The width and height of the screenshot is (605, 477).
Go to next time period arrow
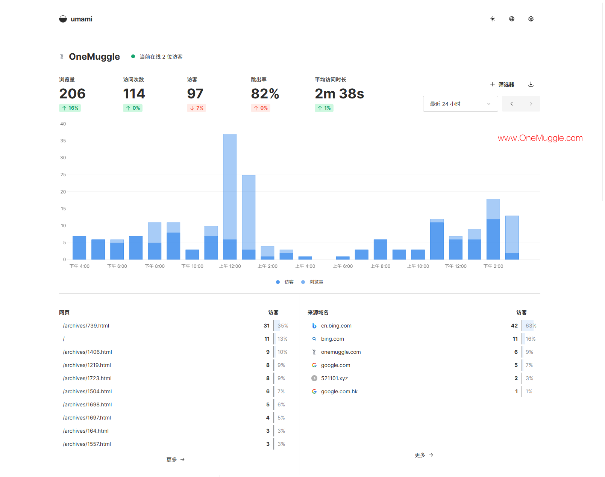[x=531, y=104]
